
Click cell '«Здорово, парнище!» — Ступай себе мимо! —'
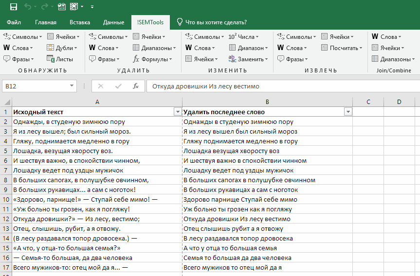pos(97,200)
